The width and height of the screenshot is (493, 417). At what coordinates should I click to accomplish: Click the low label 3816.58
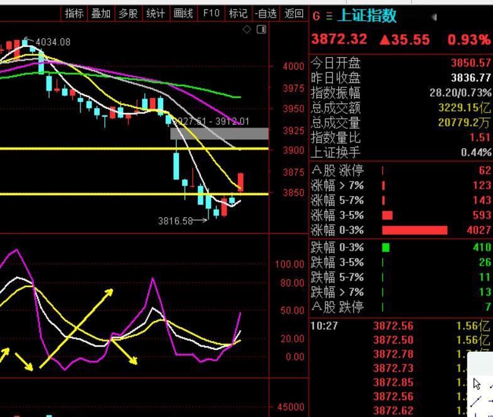pos(175,221)
